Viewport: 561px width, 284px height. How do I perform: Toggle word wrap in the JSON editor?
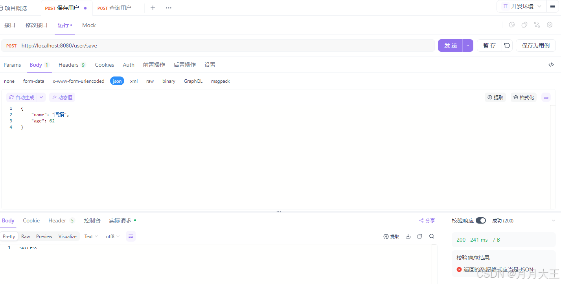[x=546, y=97]
